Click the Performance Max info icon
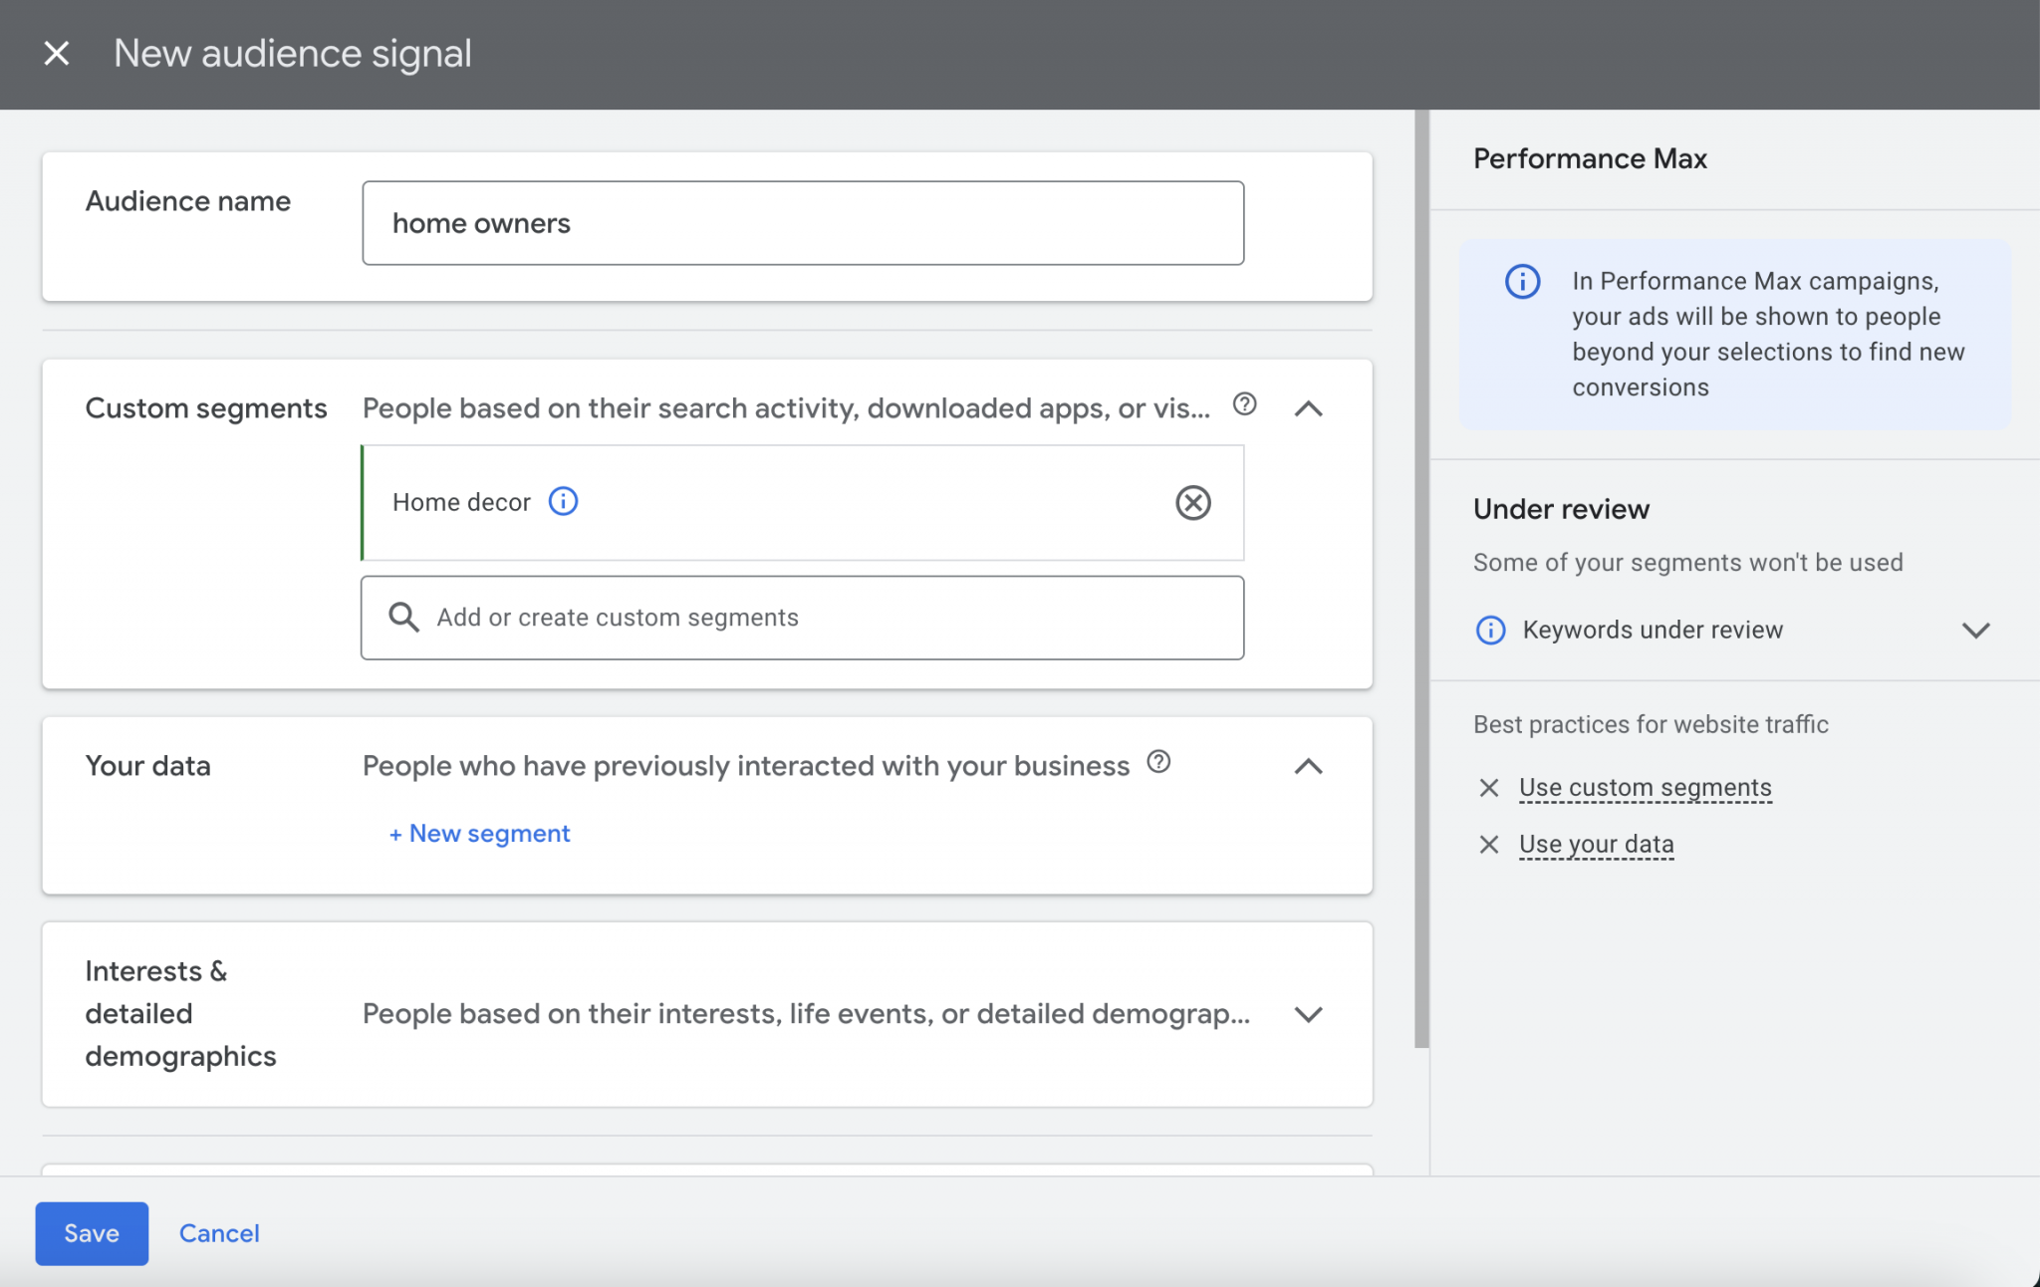The width and height of the screenshot is (2040, 1287). [1522, 282]
